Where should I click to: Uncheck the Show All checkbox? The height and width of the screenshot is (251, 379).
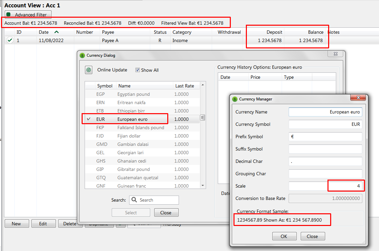click(x=138, y=70)
